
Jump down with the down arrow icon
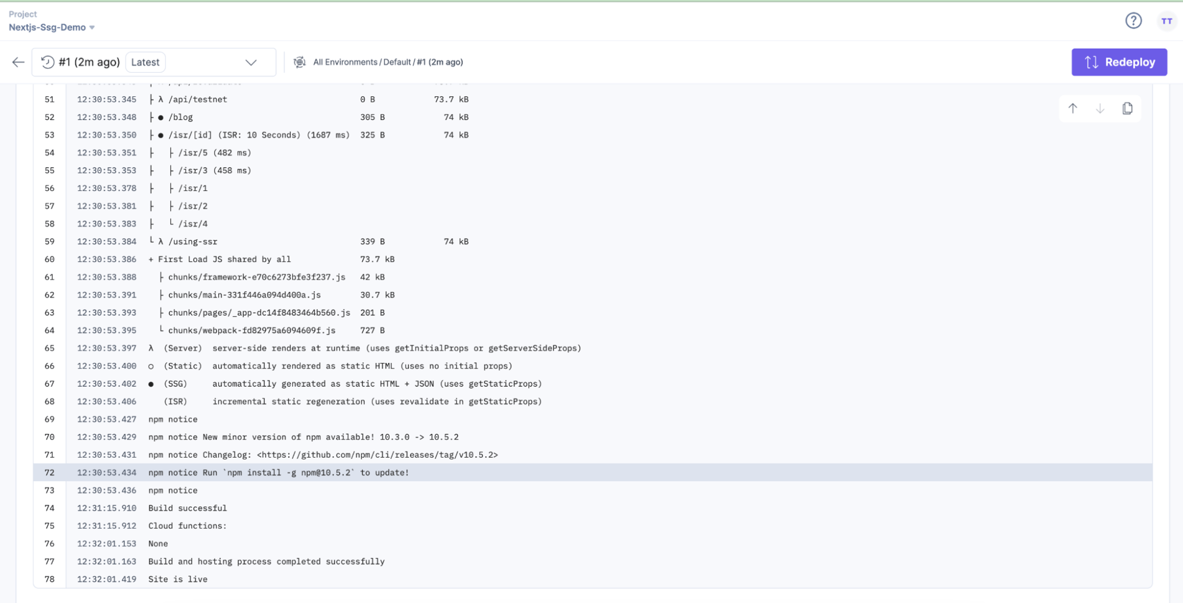(1100, 109)
